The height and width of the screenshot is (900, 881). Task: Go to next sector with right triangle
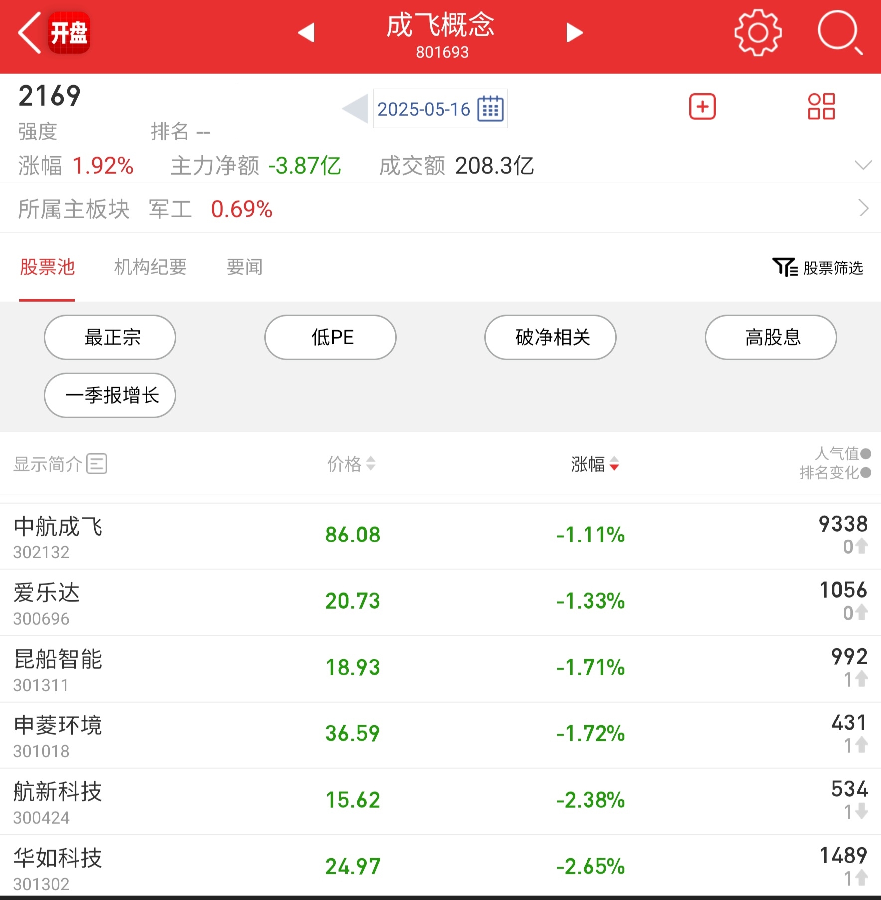(x=575, y=33)
